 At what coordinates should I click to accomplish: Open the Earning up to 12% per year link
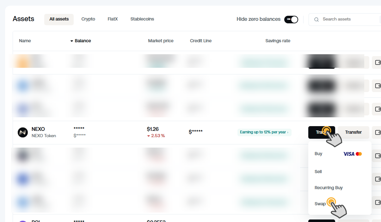coord(264,132)
